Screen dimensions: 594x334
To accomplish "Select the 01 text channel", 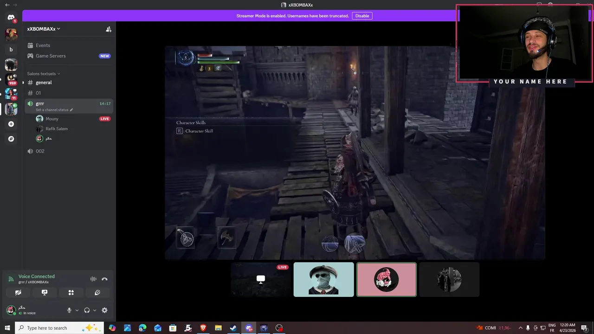I will [x=68, y=93].
